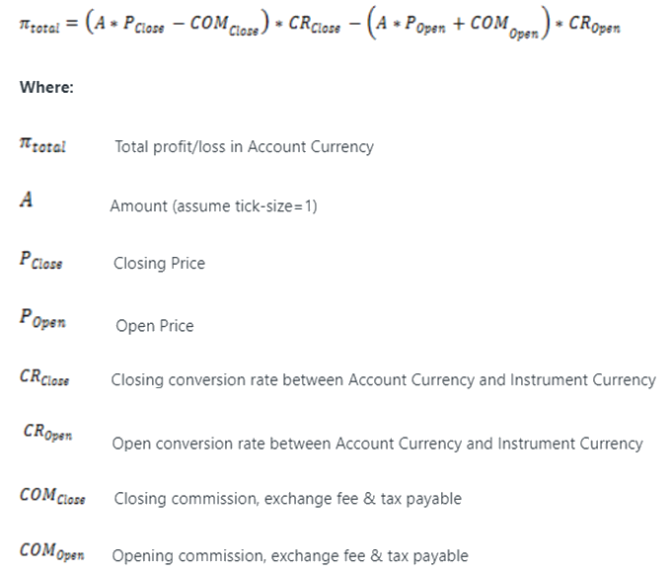Viewport: 671px width, 571px height.
Task: Click the "Open conversion rate" description text
Action: tap(377, 444)
